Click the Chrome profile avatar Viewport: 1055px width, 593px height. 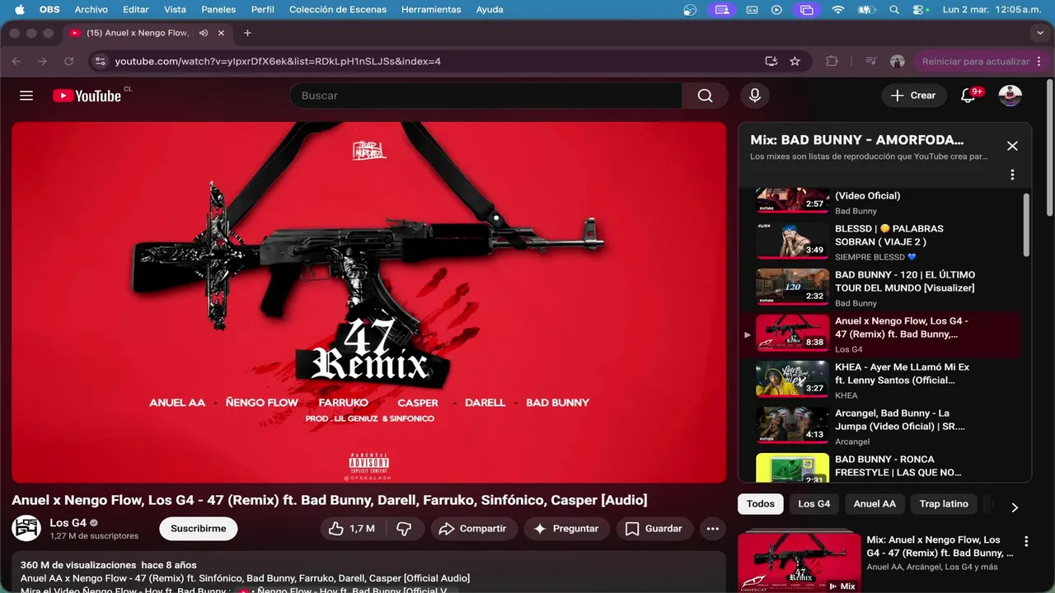click(898, 61)
